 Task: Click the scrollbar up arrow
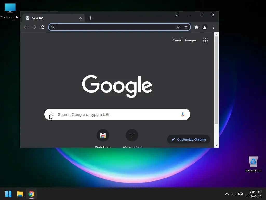pos(216,34)
